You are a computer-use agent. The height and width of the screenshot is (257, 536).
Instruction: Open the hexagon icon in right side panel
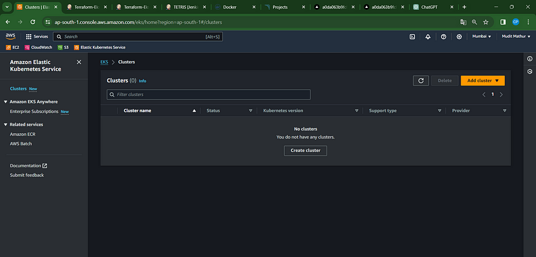[529, 71]
